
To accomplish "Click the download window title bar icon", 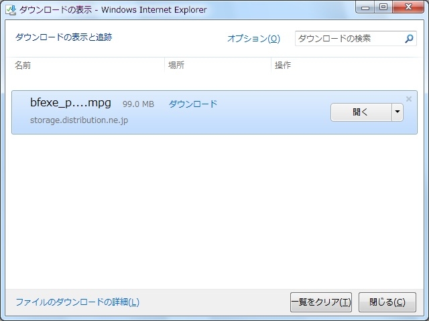I will 11,10.
